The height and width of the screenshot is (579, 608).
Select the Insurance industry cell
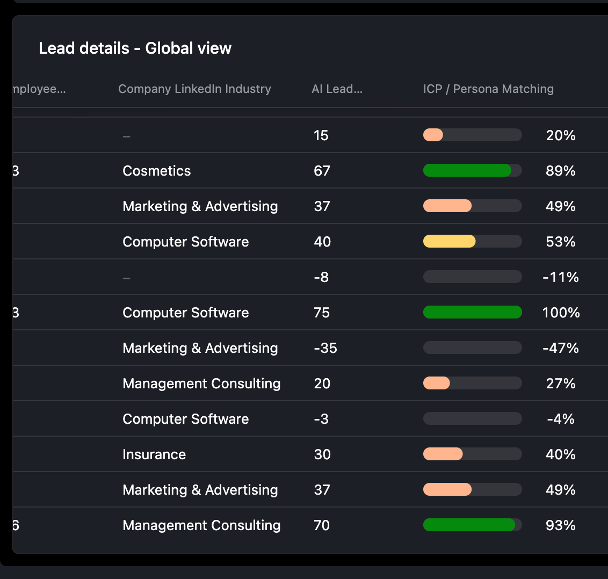[154, 454]
